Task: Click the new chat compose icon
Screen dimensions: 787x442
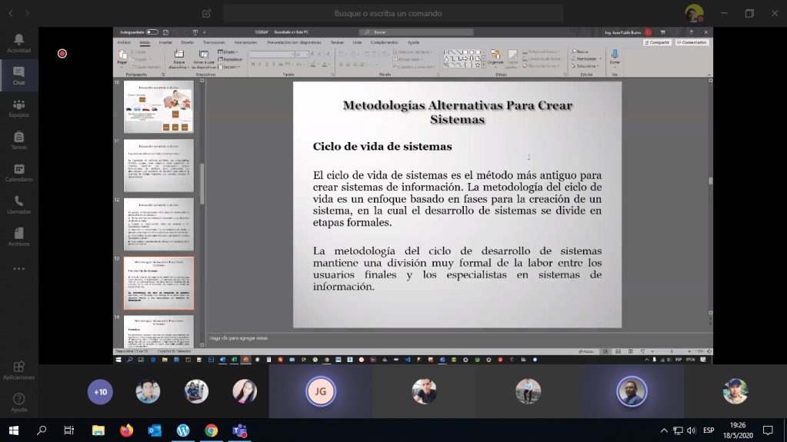Action: pyautogui.click(x=206, y=13)
